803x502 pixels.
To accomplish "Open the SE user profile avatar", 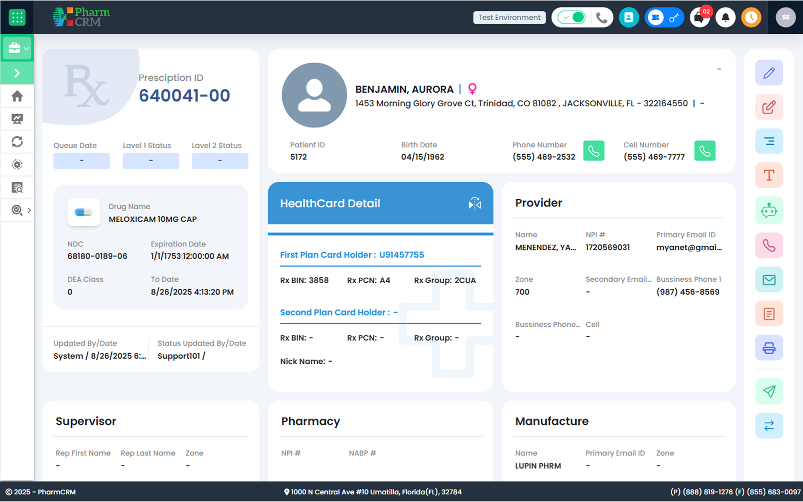I will point(786,17).
